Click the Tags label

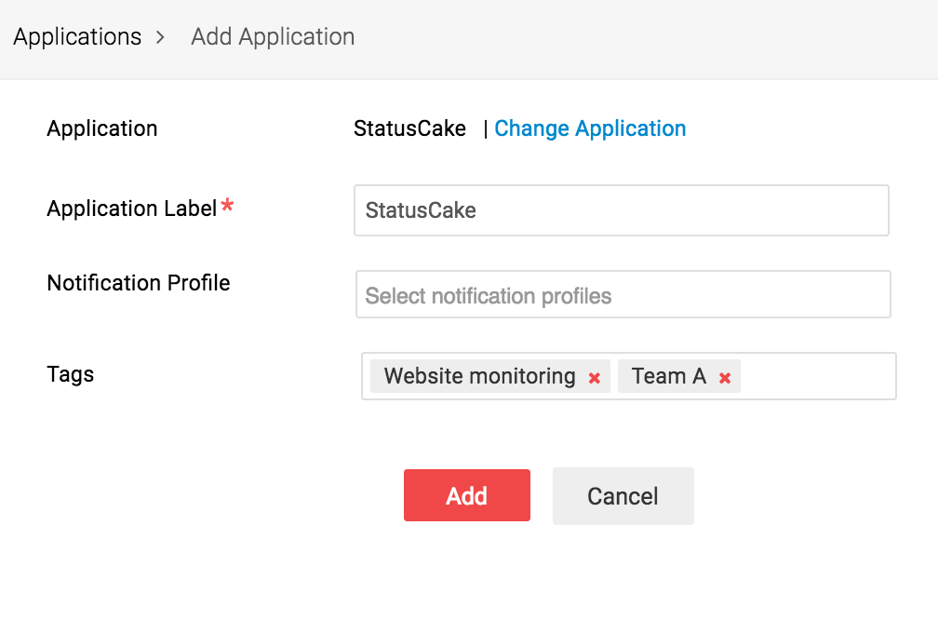pyautogui.click(x=70, y=374)
